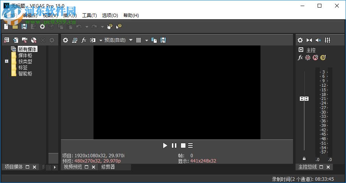
Task: Mute the Master Bus
Action: click(315, 58)
